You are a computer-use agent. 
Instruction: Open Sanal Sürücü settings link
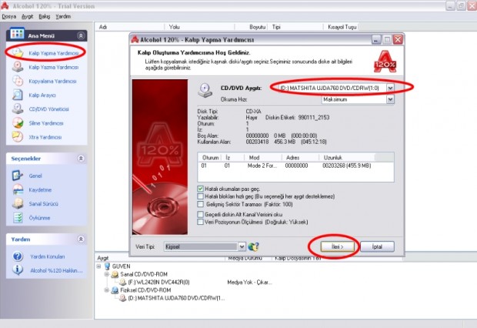44,204
